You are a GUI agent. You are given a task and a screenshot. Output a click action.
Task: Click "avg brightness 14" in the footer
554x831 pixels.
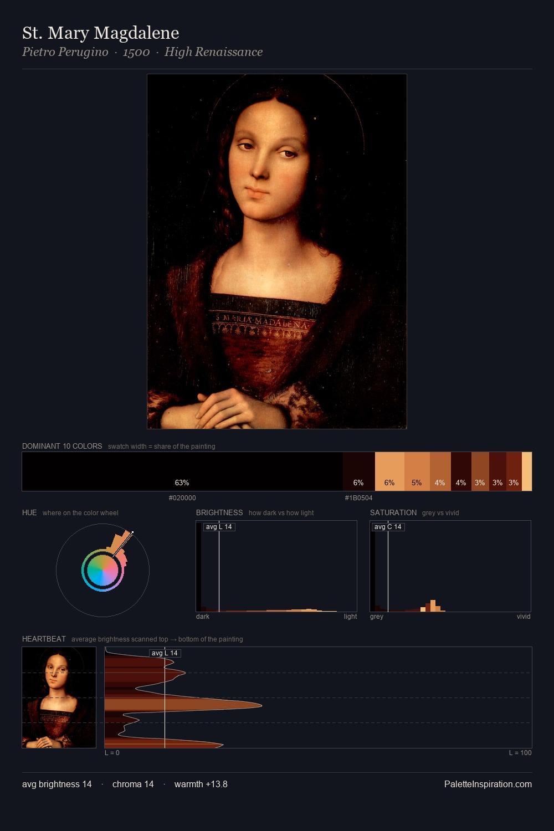[57, 784]
